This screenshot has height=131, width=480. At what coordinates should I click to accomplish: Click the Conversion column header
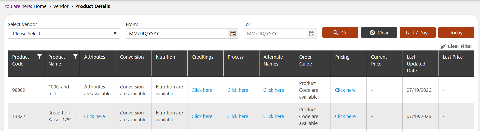point(134,63)
